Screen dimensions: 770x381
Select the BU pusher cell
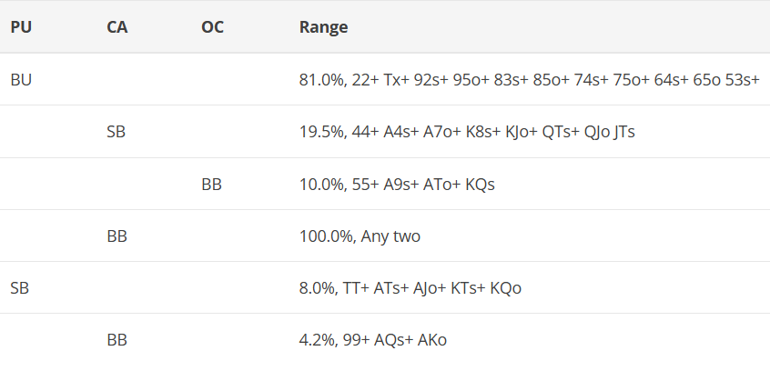point(21,79)
